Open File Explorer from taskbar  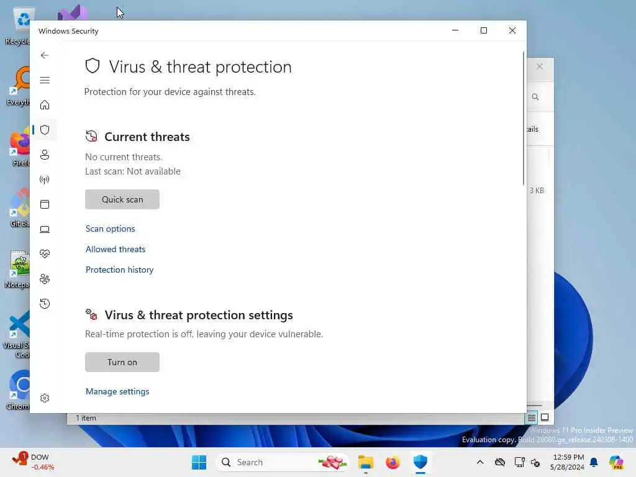point(365,462)
